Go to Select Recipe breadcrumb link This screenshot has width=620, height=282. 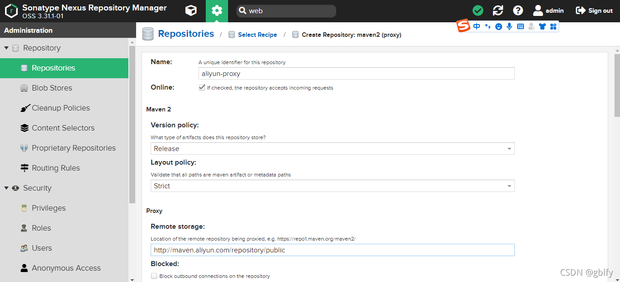257,35
